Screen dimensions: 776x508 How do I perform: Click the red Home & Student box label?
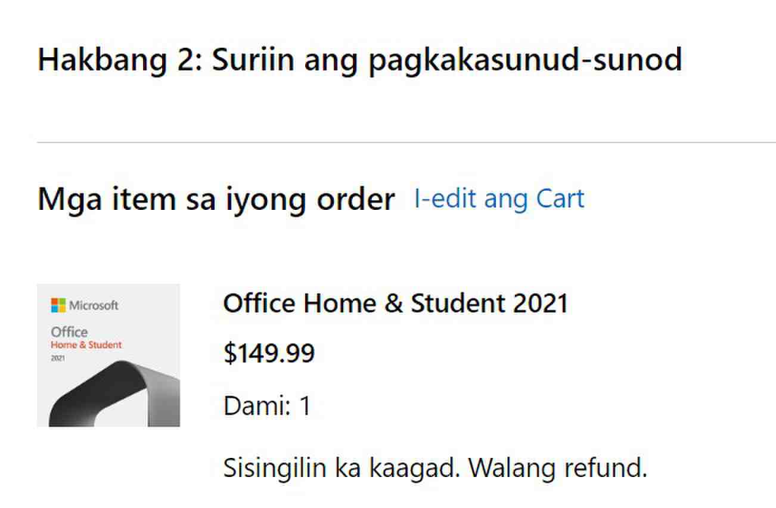[x=86, y=345]
